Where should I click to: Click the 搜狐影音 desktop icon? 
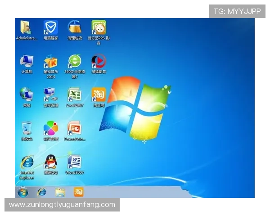tap(99, 62)
